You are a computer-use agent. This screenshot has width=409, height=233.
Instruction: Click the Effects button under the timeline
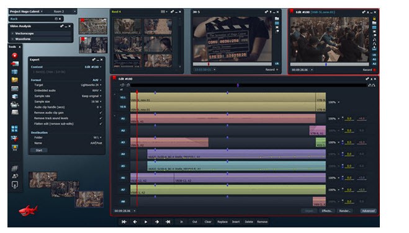(x=326, y=211)
